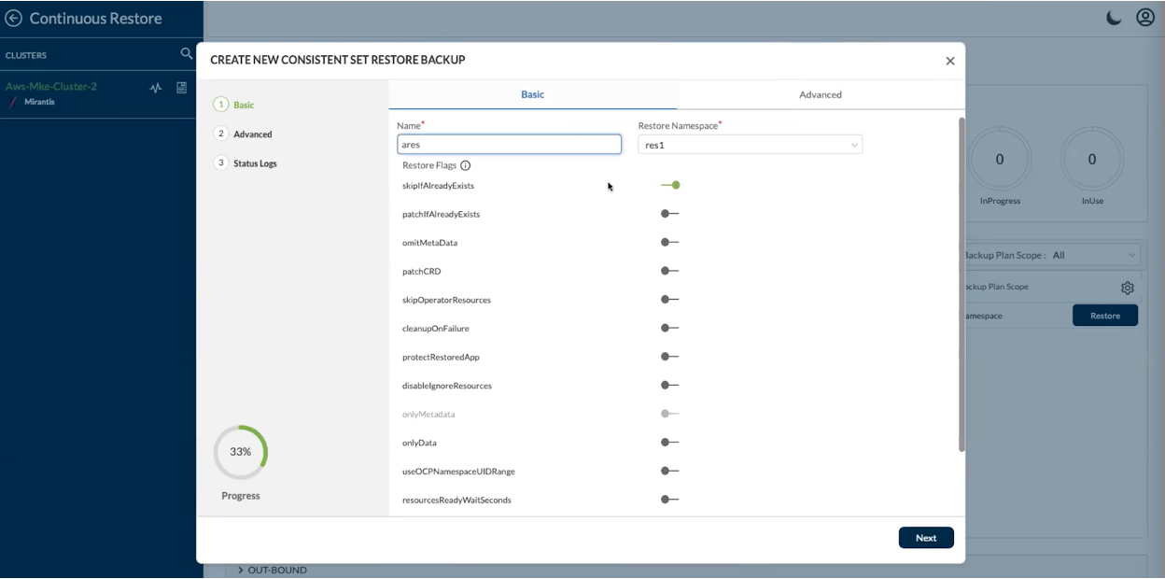Open the Backup Plan Scope gear settings
1165x579 pixels.
point(1127,288)
